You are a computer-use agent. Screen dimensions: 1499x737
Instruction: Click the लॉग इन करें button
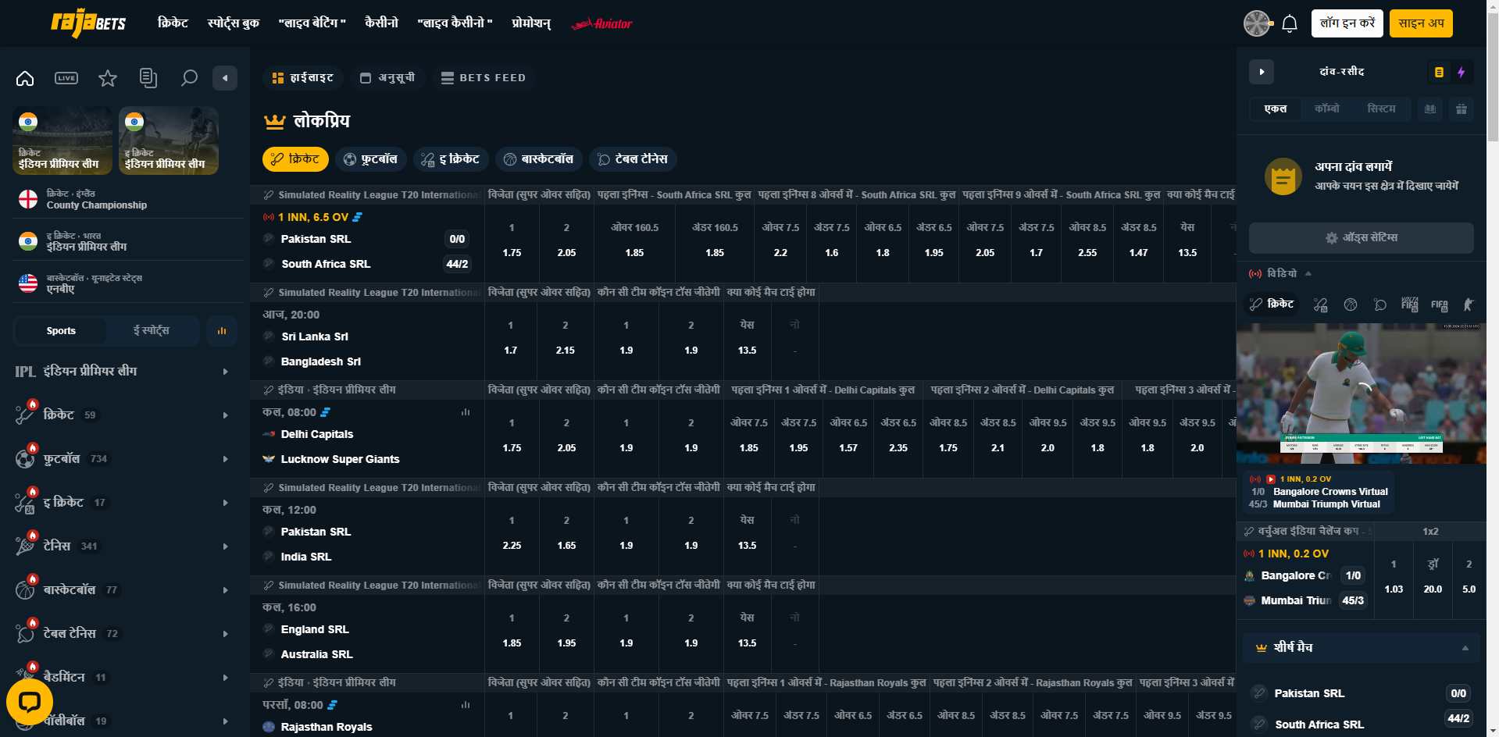[x=1347, y=23]
